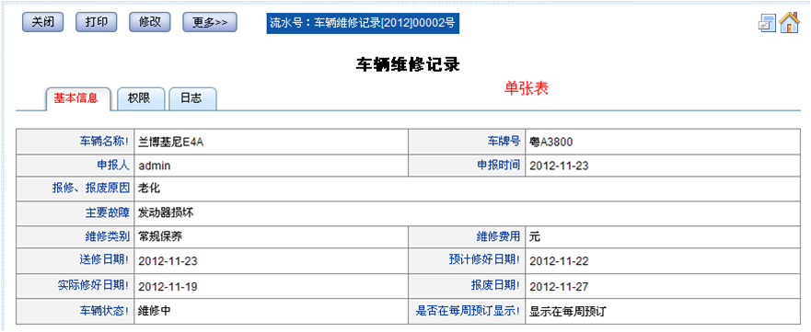
Task: Click the 显示在每周预订 value
Action: click(567, 311)
